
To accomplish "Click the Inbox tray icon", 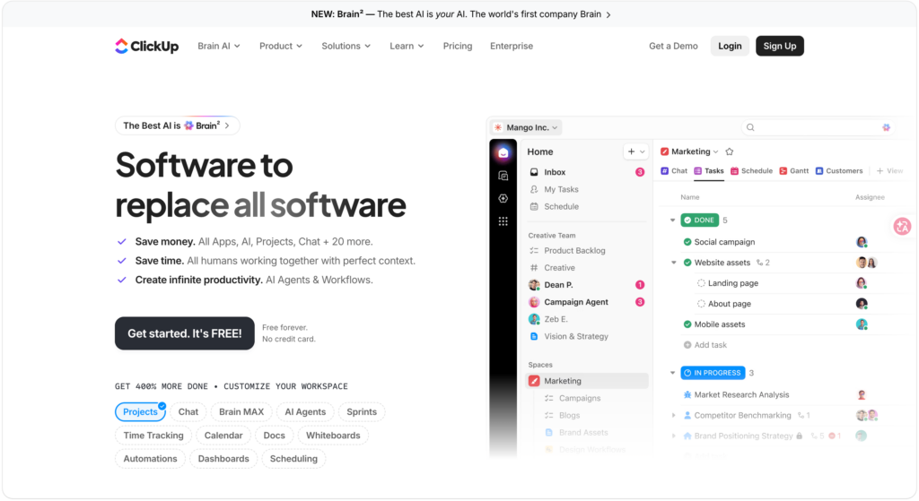I will [x=534, y=172].
